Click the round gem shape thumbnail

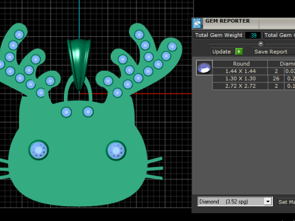coord(204,68)
